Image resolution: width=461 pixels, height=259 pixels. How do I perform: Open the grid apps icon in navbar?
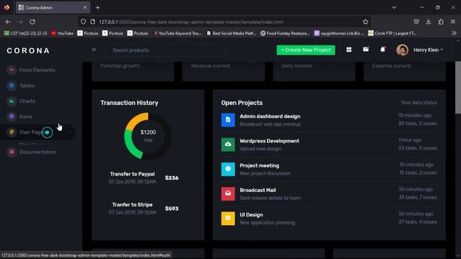349,50
